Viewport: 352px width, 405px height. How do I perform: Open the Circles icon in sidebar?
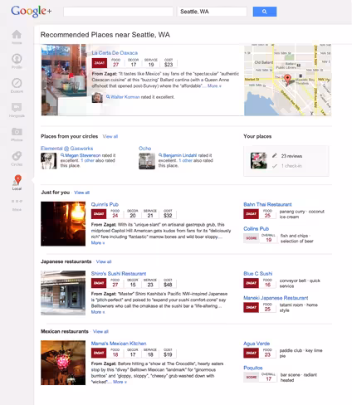pos(17,156)
